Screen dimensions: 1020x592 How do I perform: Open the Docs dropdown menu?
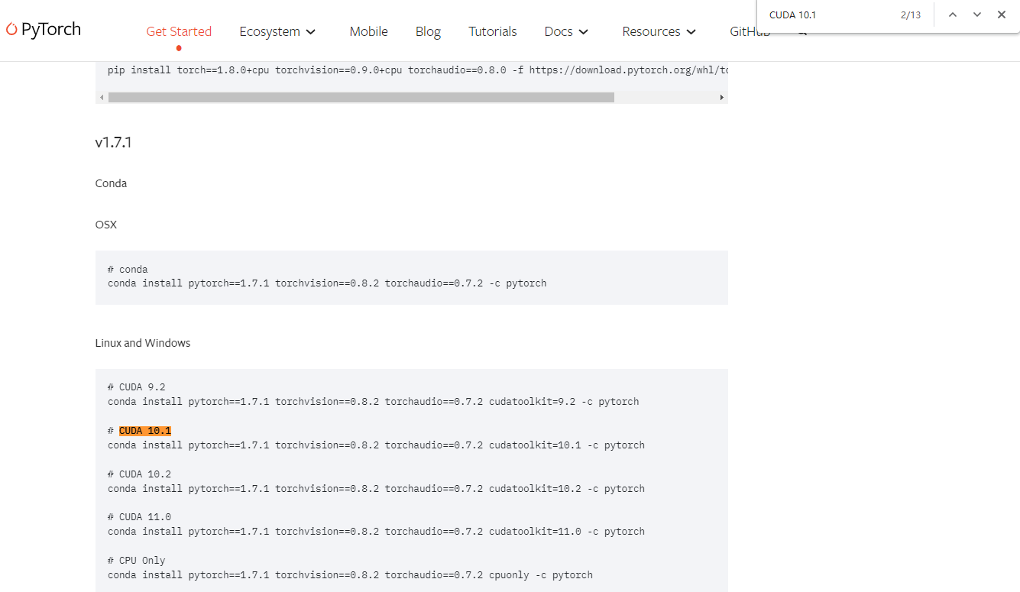(x=566, y=31)
